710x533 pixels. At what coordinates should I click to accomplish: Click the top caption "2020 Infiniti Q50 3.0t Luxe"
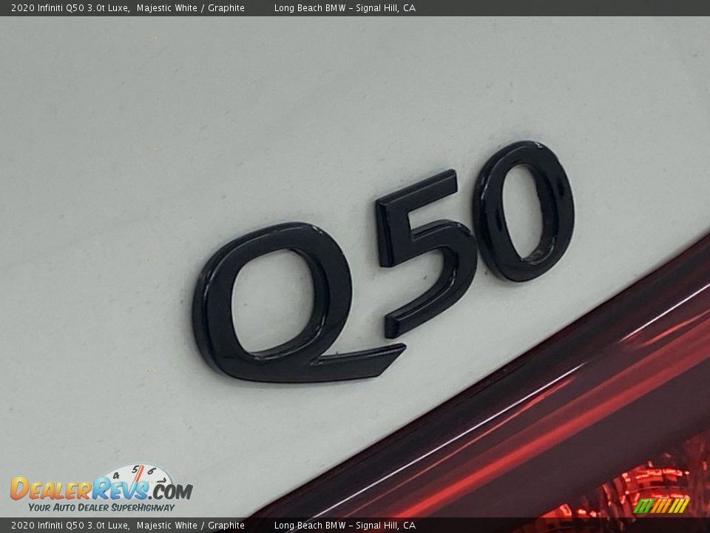tap(70, 7)
